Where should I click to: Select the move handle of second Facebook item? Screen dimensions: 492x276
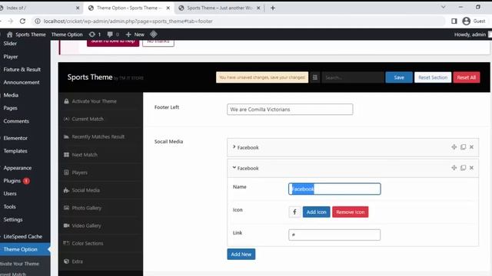(454, 168)
